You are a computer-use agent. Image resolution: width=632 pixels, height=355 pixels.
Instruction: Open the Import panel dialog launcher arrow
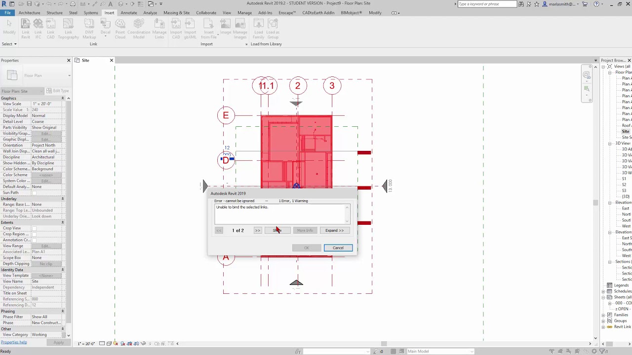(246, 44)
